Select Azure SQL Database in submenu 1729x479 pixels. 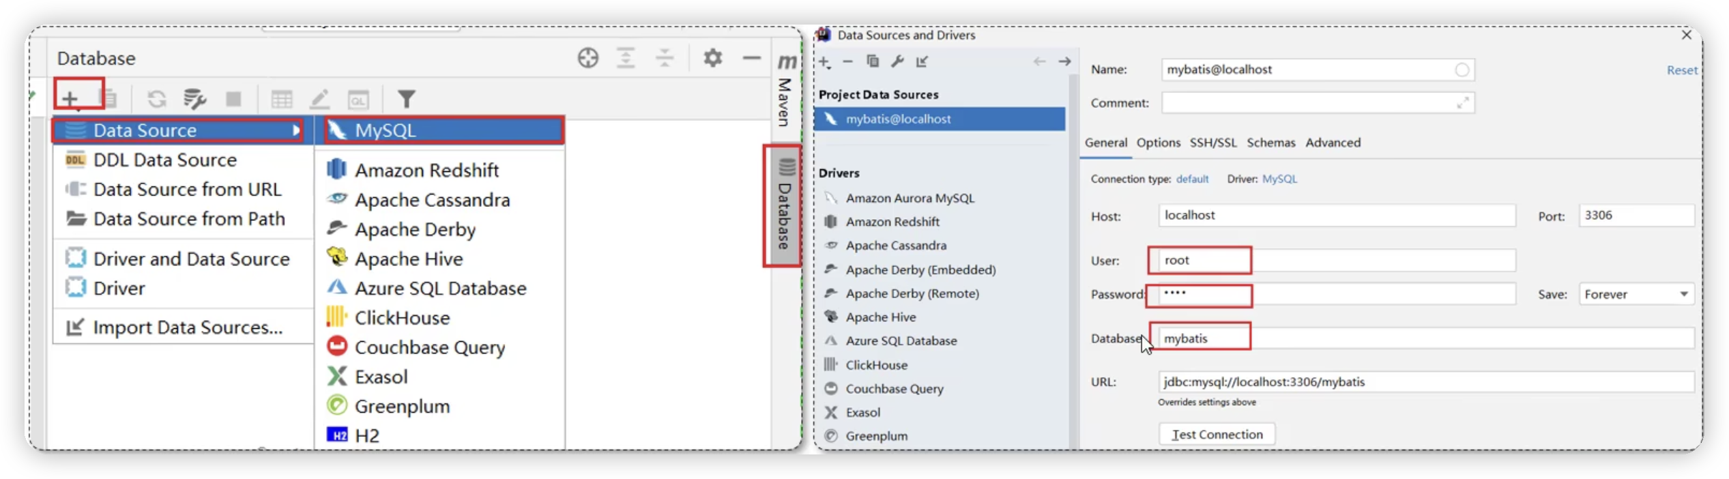click(440, 288)
